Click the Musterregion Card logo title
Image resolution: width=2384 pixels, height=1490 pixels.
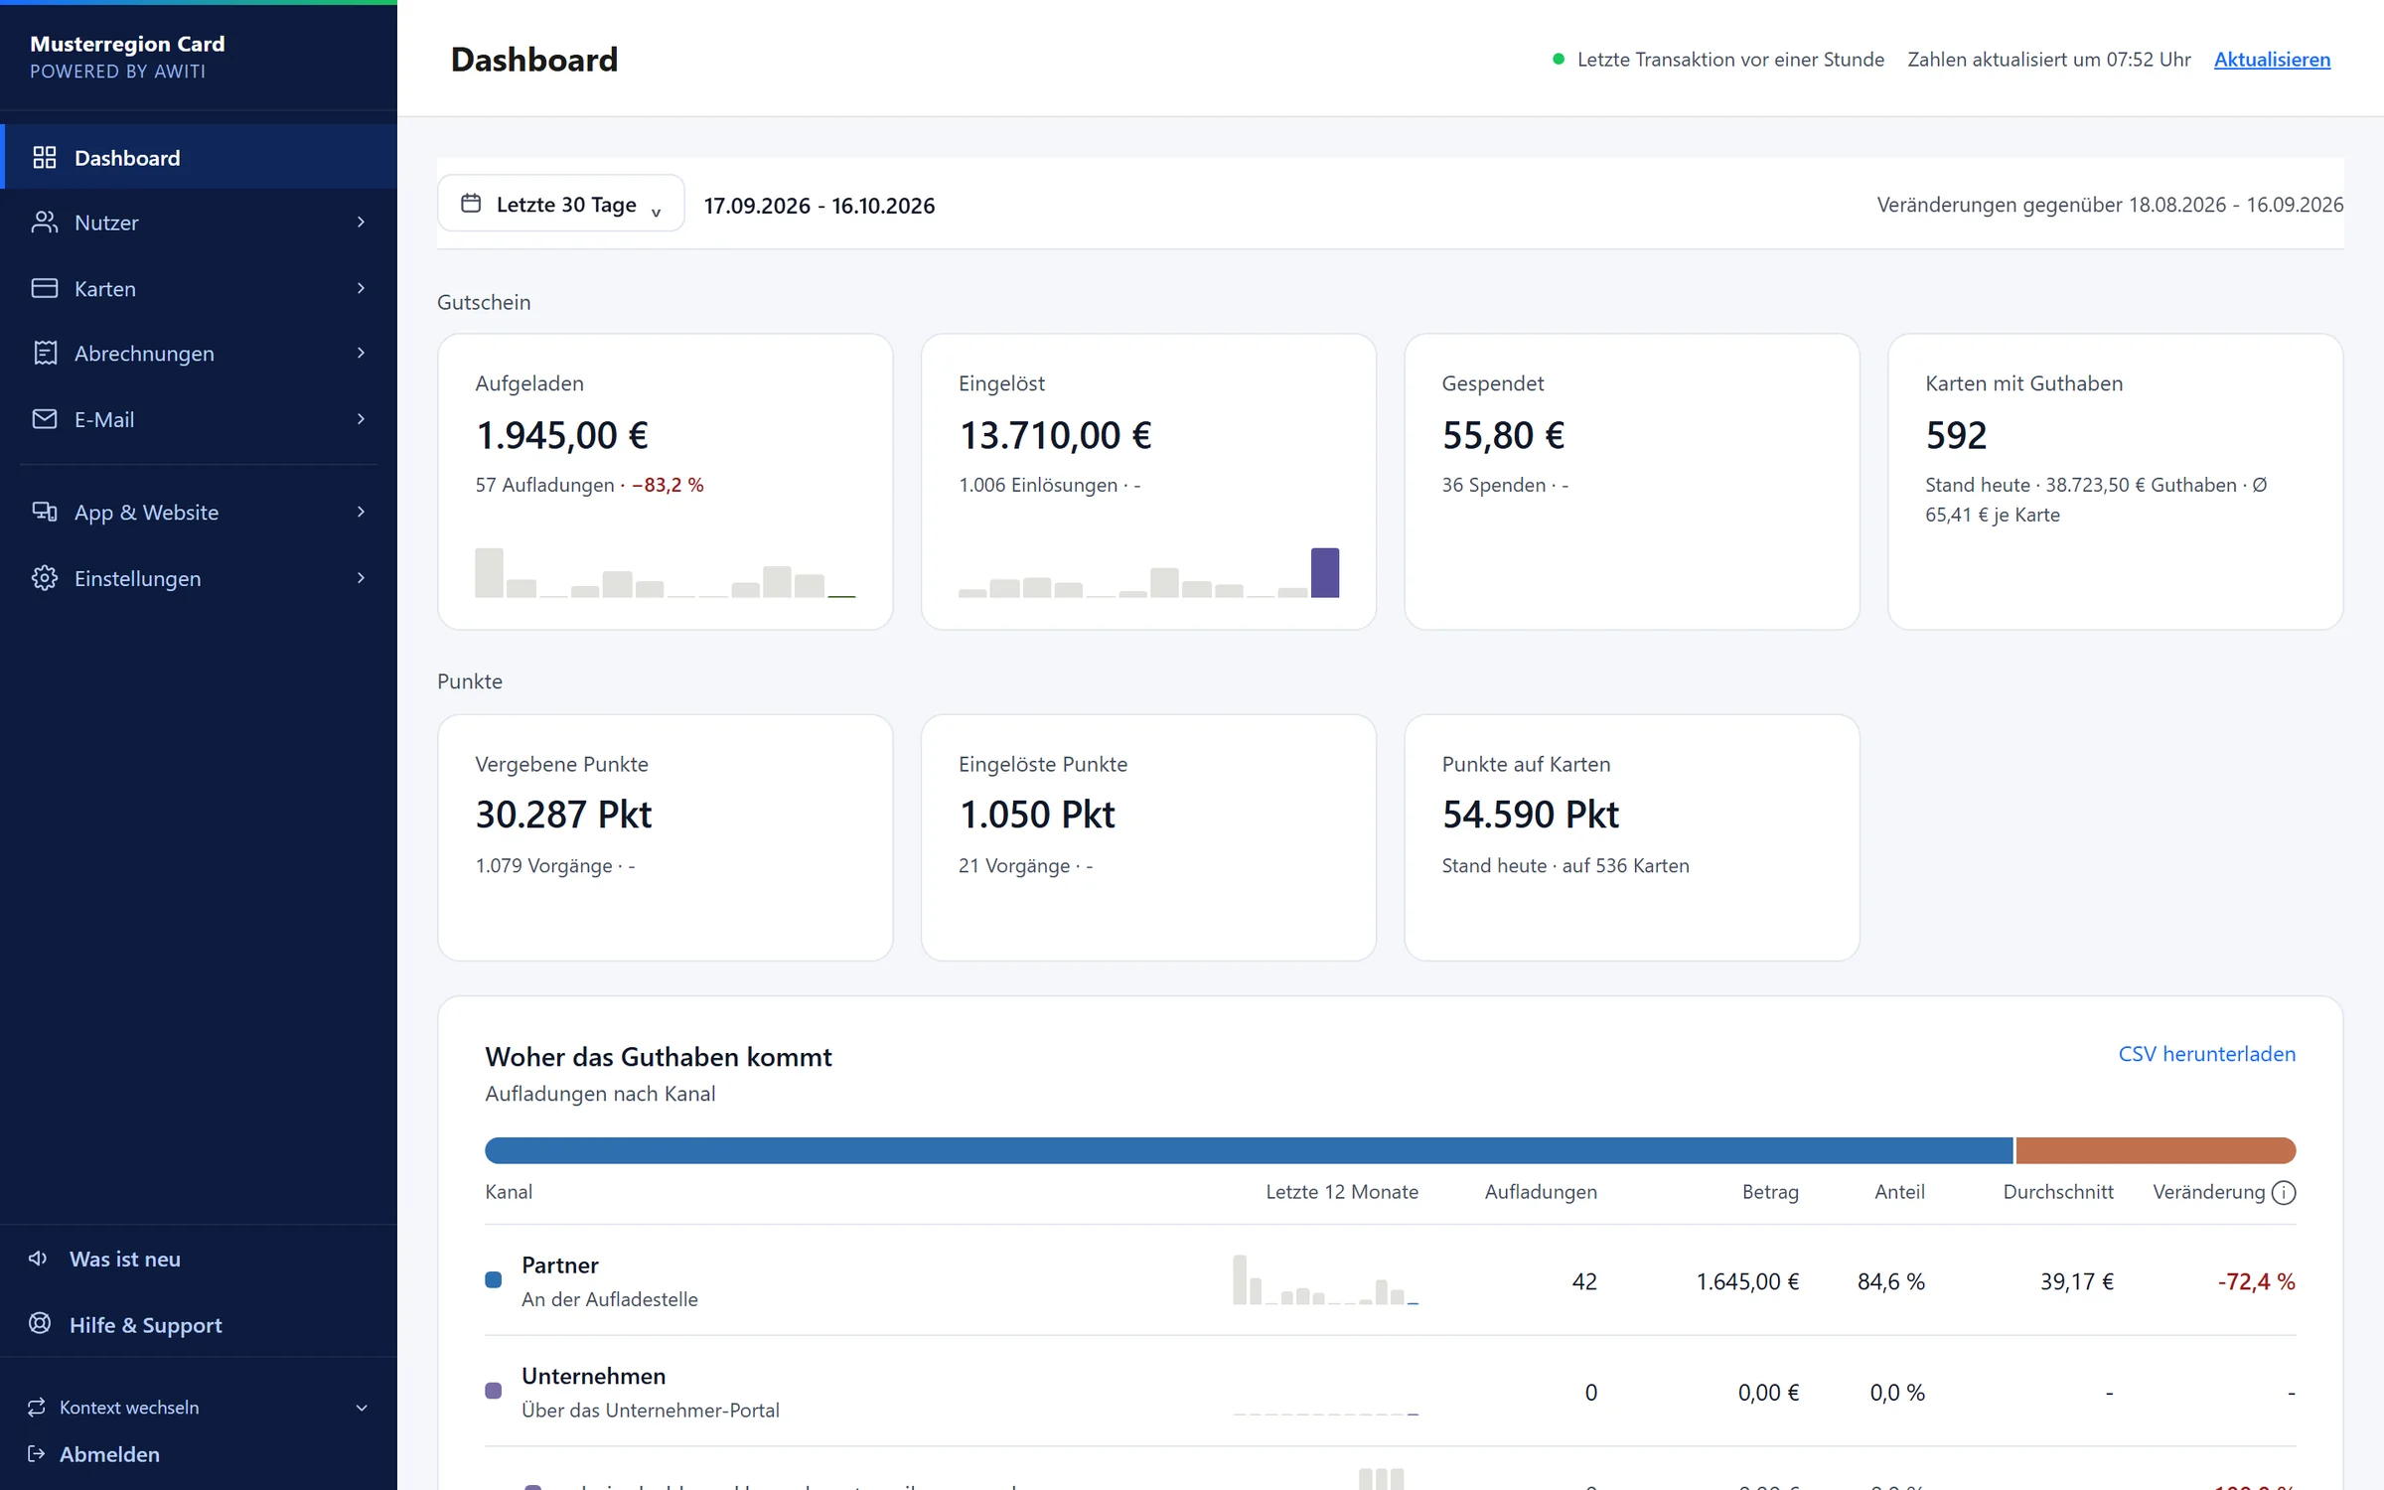(127, 44)
